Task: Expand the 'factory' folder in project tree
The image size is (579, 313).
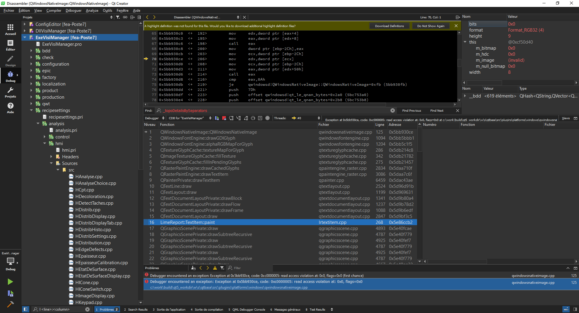Action: point(31,77)
